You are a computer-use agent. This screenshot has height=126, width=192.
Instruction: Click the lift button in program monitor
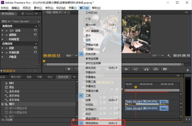[146, 69]
